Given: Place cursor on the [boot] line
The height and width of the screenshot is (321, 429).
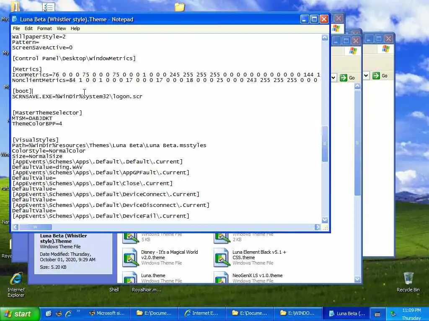Looking at the screenshot, I should [22, 91].
